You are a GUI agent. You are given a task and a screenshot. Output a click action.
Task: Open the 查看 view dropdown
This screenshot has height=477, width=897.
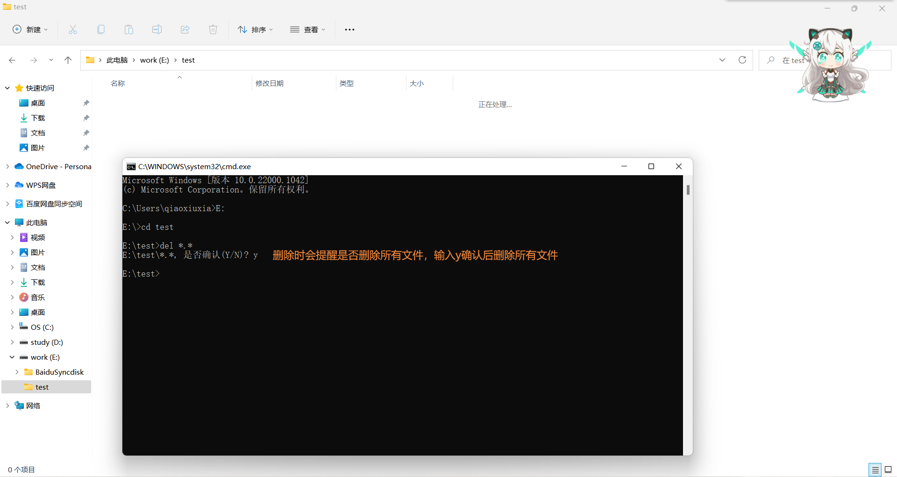pyautogui.click(x=307, y=29)
